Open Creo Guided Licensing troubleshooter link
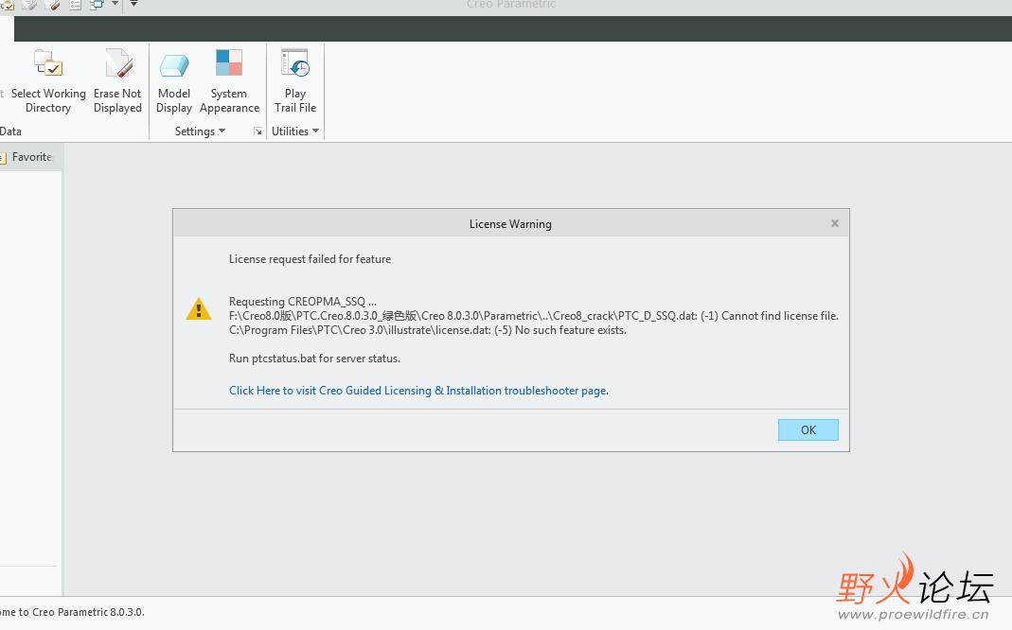 418,391
